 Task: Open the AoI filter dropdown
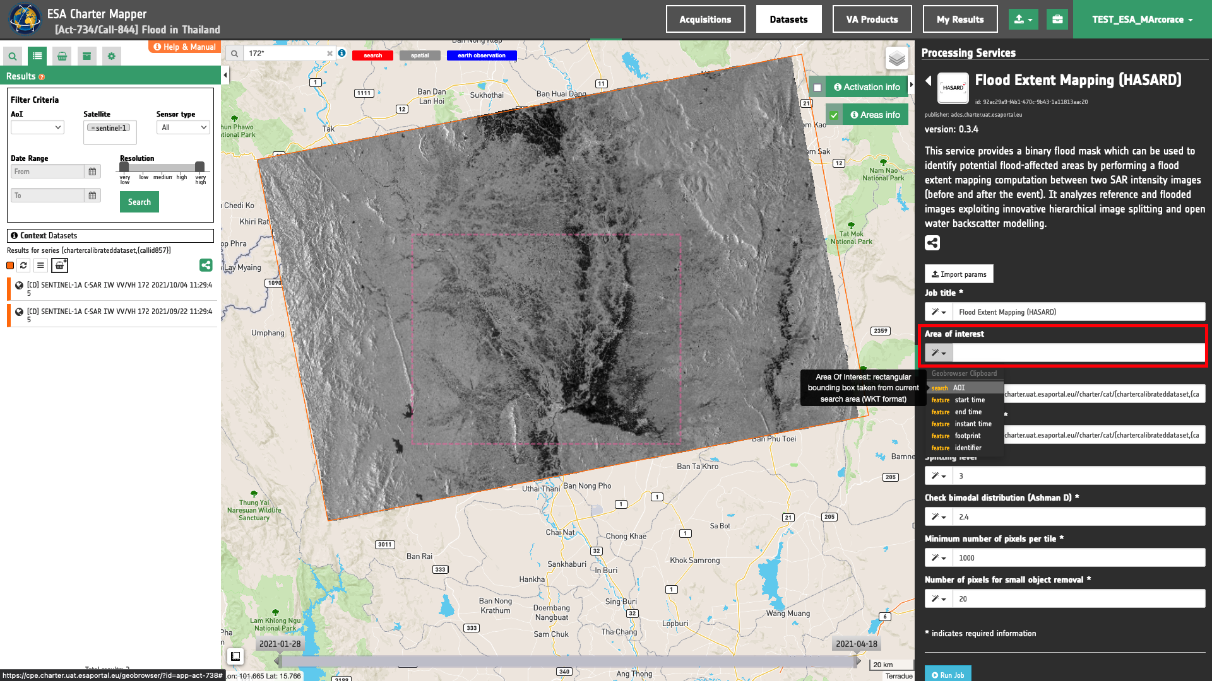pos(37,127)
